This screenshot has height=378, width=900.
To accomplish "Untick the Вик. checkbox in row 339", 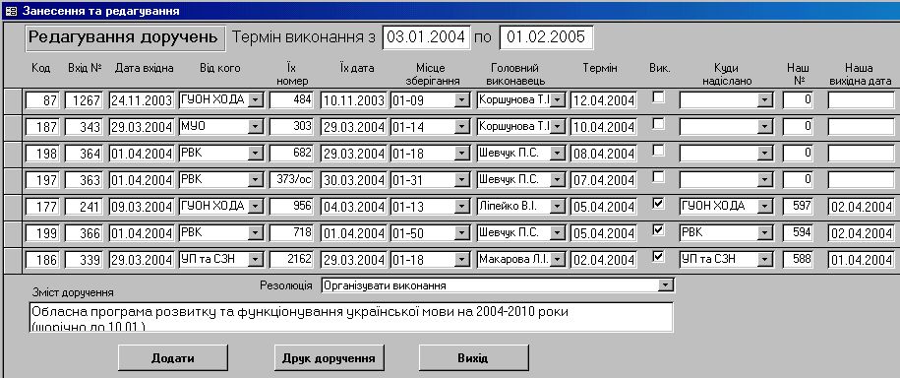I will click(659, 256).
